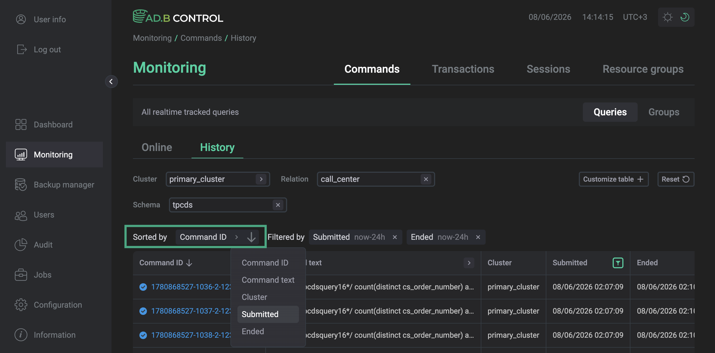Switch to dark theme moon icon
Image resolution: width=715 pixels, height=353 pixels.
(685, 17)
